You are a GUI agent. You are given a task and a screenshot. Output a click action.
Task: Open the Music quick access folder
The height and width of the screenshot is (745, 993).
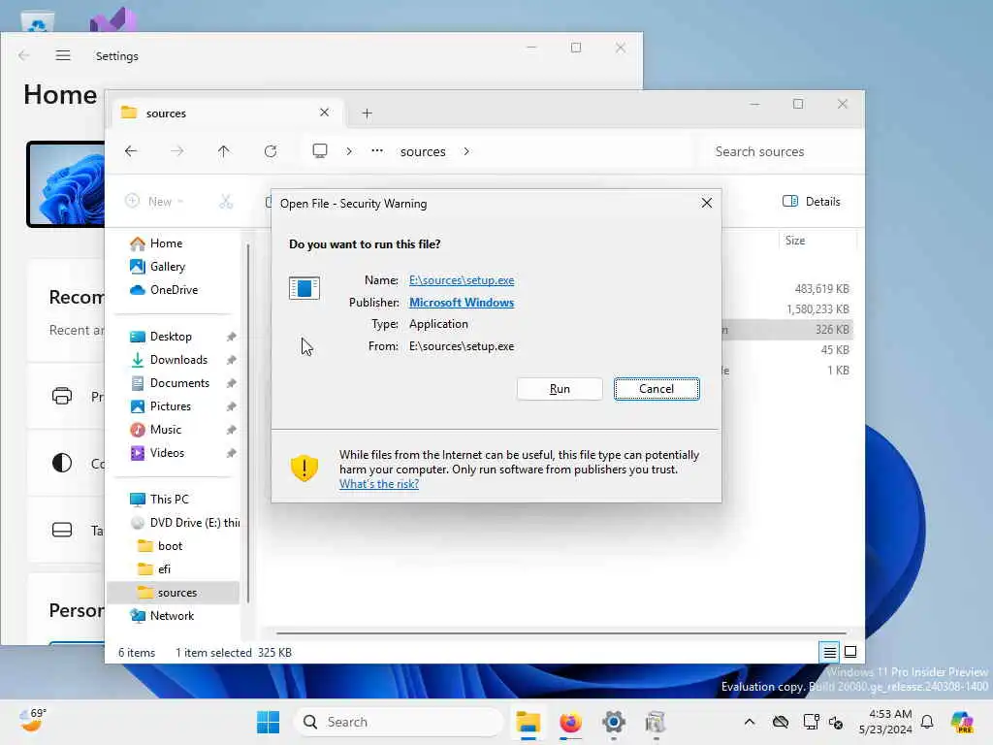coord(165,430)
